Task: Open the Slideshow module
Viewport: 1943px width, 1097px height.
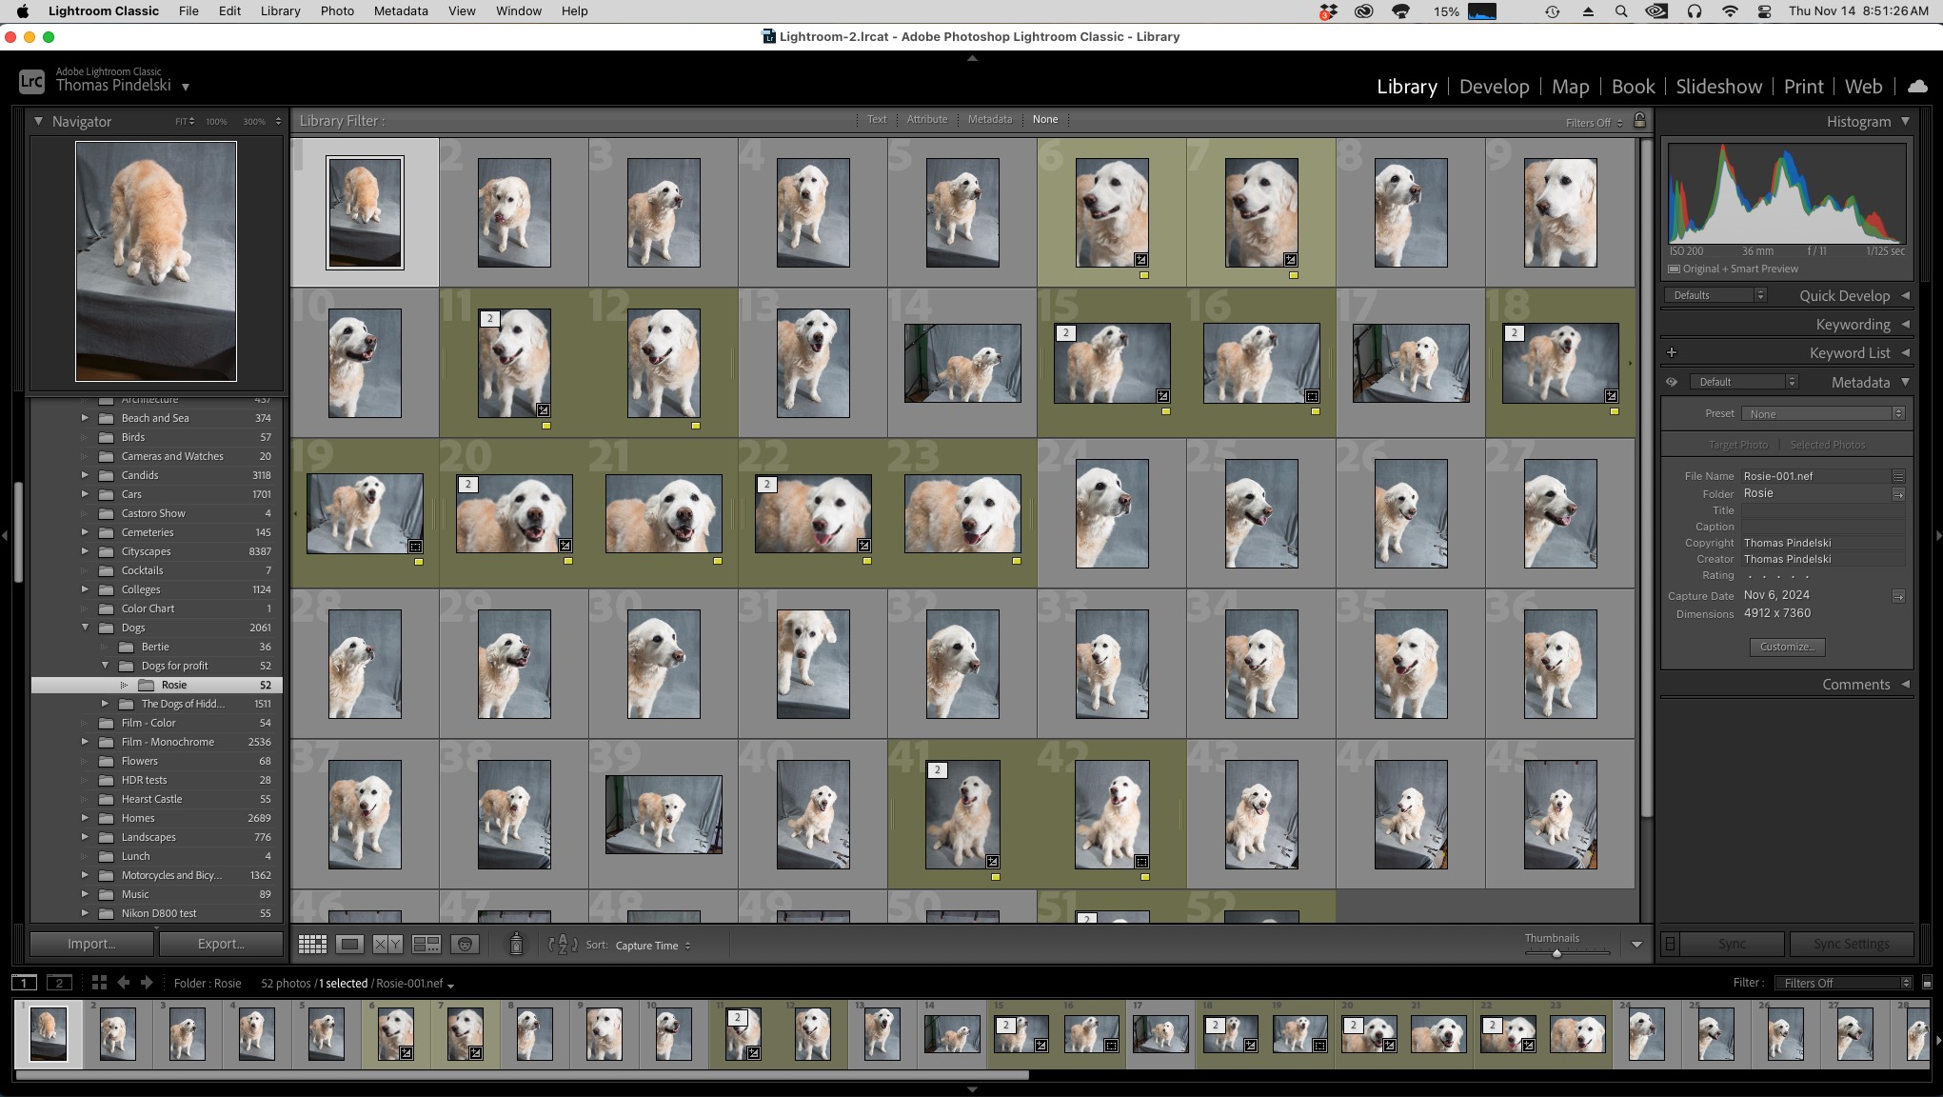Action: [x=1718, y=87]
